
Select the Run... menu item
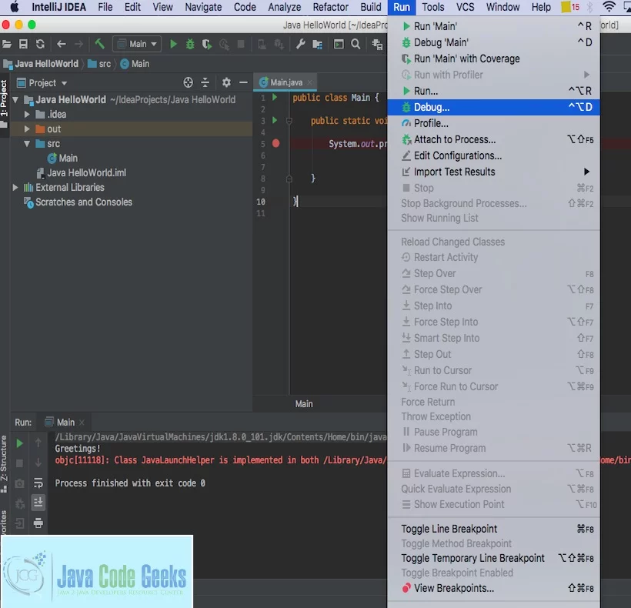[493, 91]
